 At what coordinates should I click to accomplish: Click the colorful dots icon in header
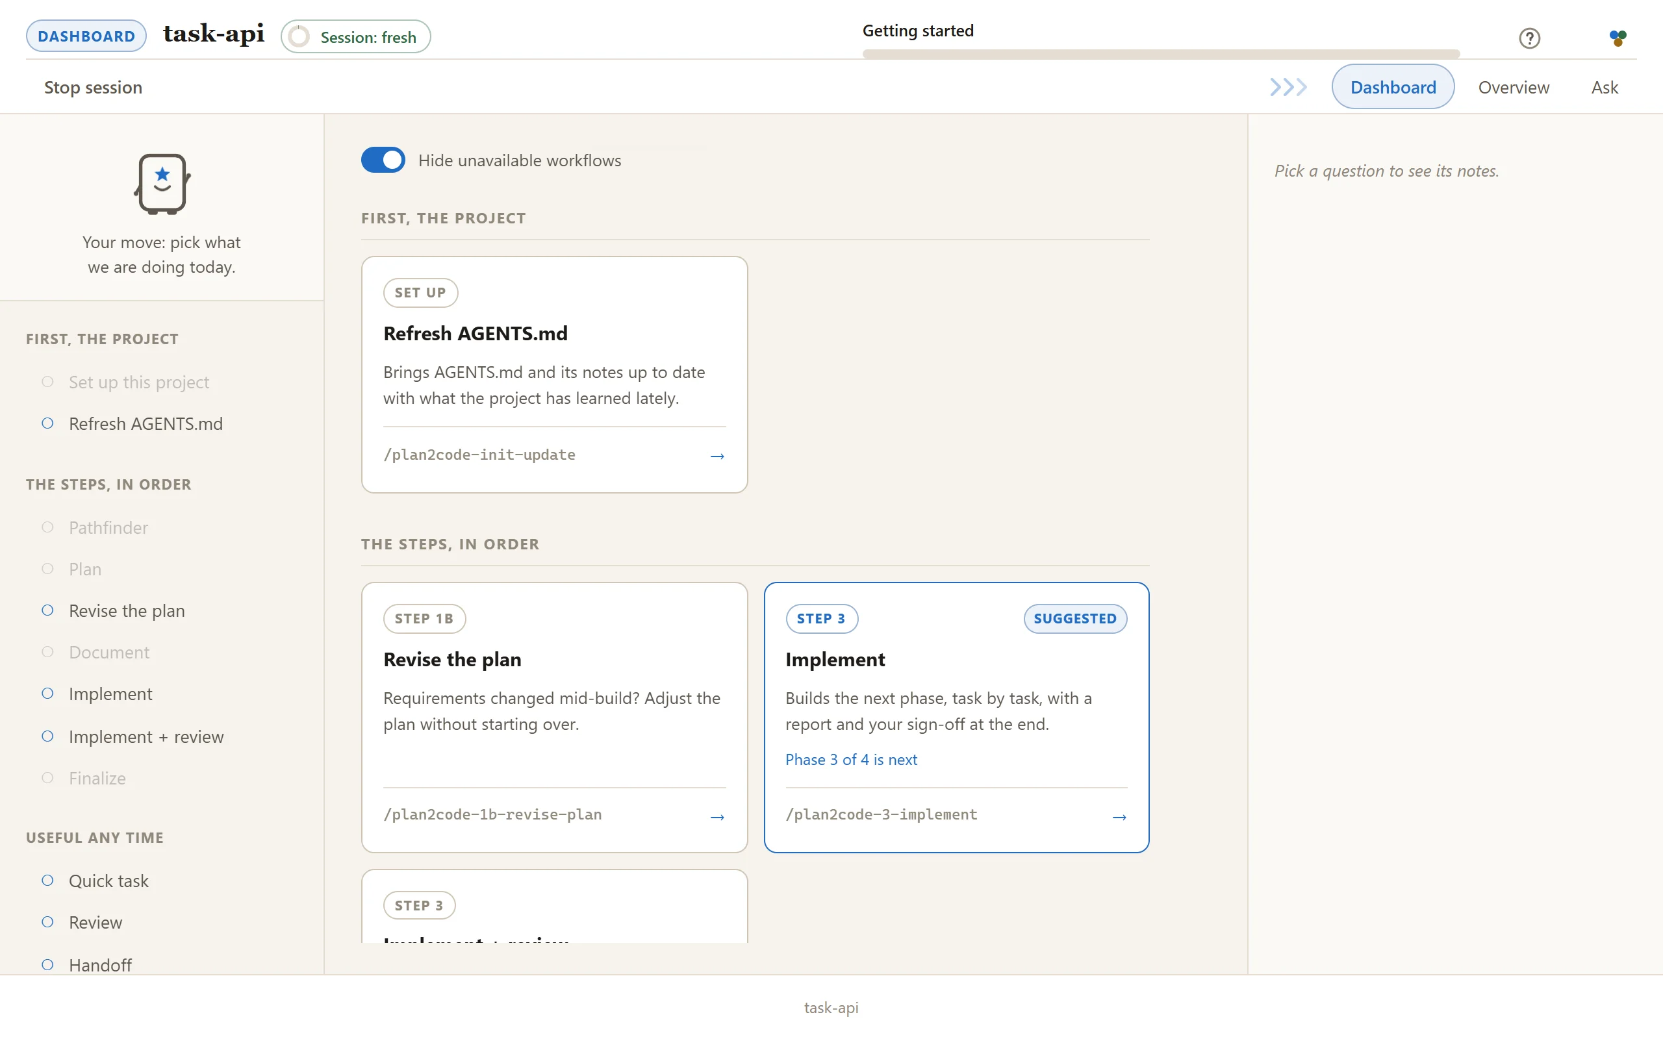pos(1618,38)
